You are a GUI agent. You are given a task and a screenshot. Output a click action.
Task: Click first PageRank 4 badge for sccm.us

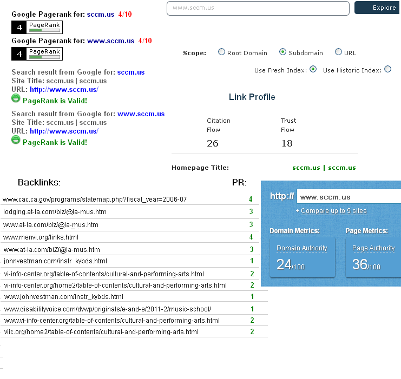point(37,28)
